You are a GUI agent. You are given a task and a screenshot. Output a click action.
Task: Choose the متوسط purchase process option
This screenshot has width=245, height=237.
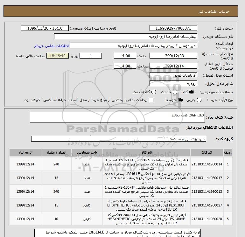[180, 100]
